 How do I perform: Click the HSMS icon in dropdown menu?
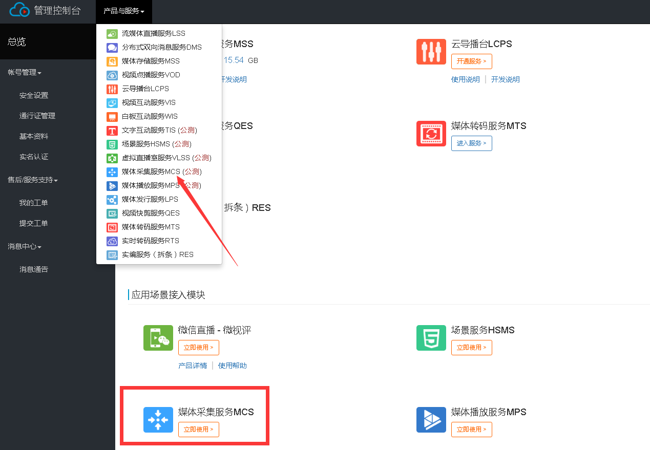[x=112, y=144]
